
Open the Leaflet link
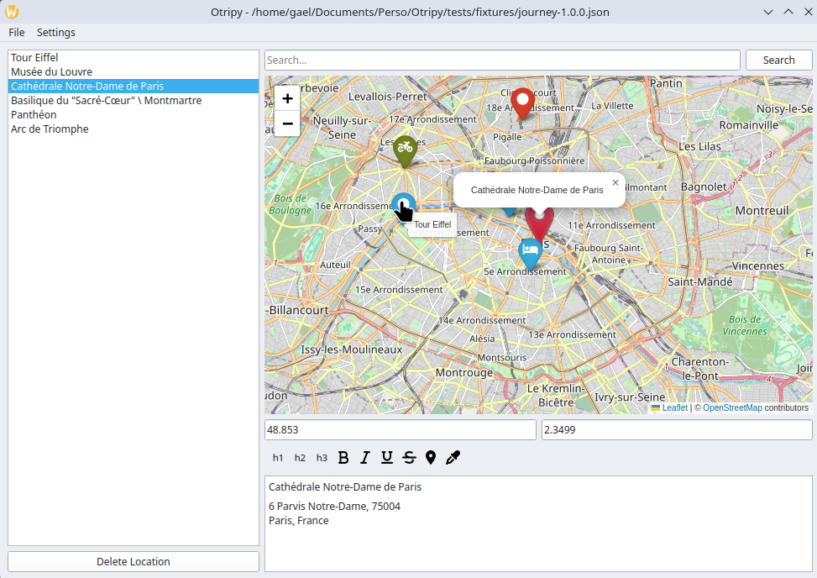(x=675, y=407)
